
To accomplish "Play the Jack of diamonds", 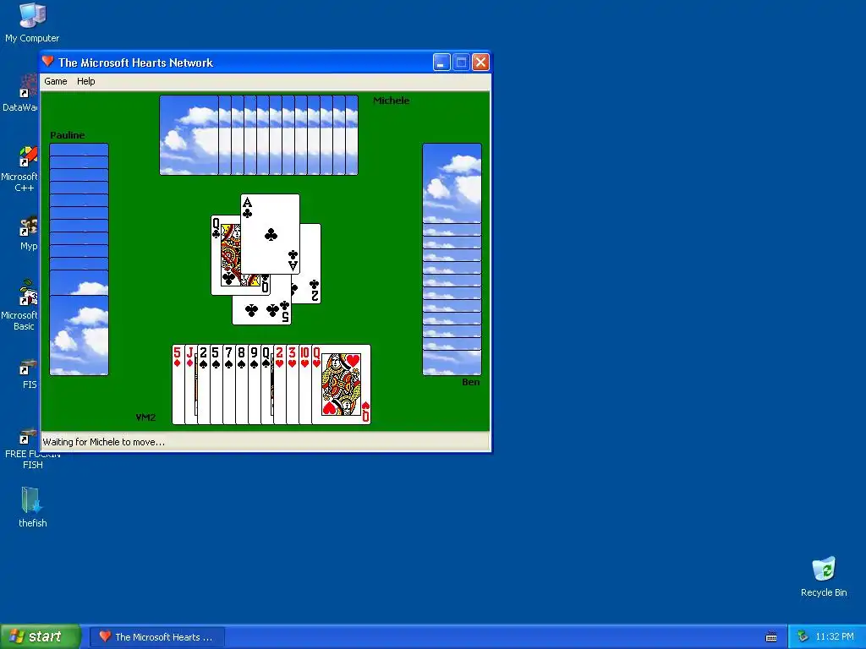I will coord(190,384).
